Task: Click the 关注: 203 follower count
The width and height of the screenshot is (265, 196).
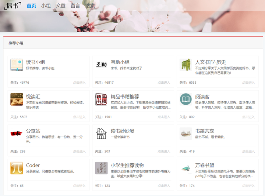Action: tap(102, 151)
